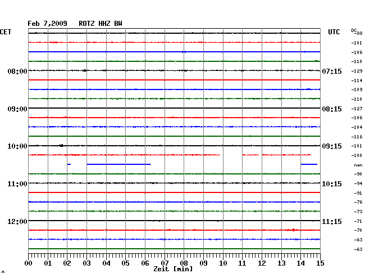Pick the DC value -76

coord(358,202)
